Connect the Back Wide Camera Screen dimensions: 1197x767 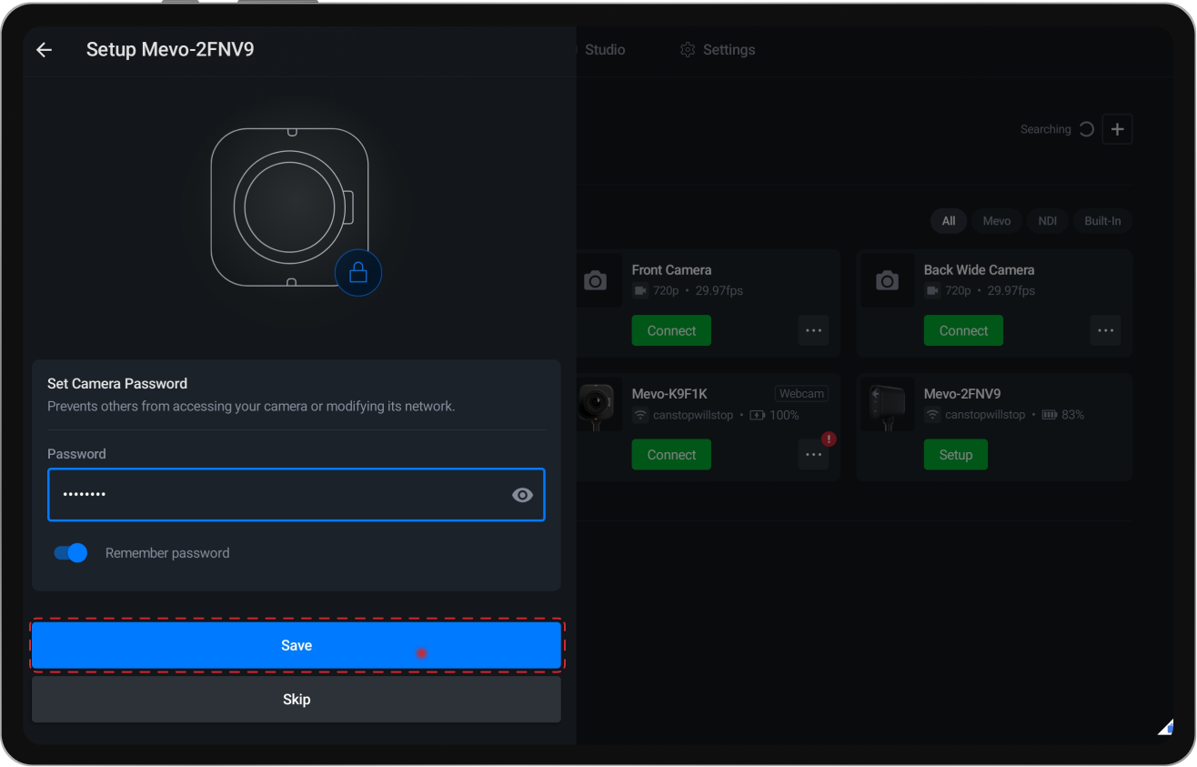click(x=963, y=331)
